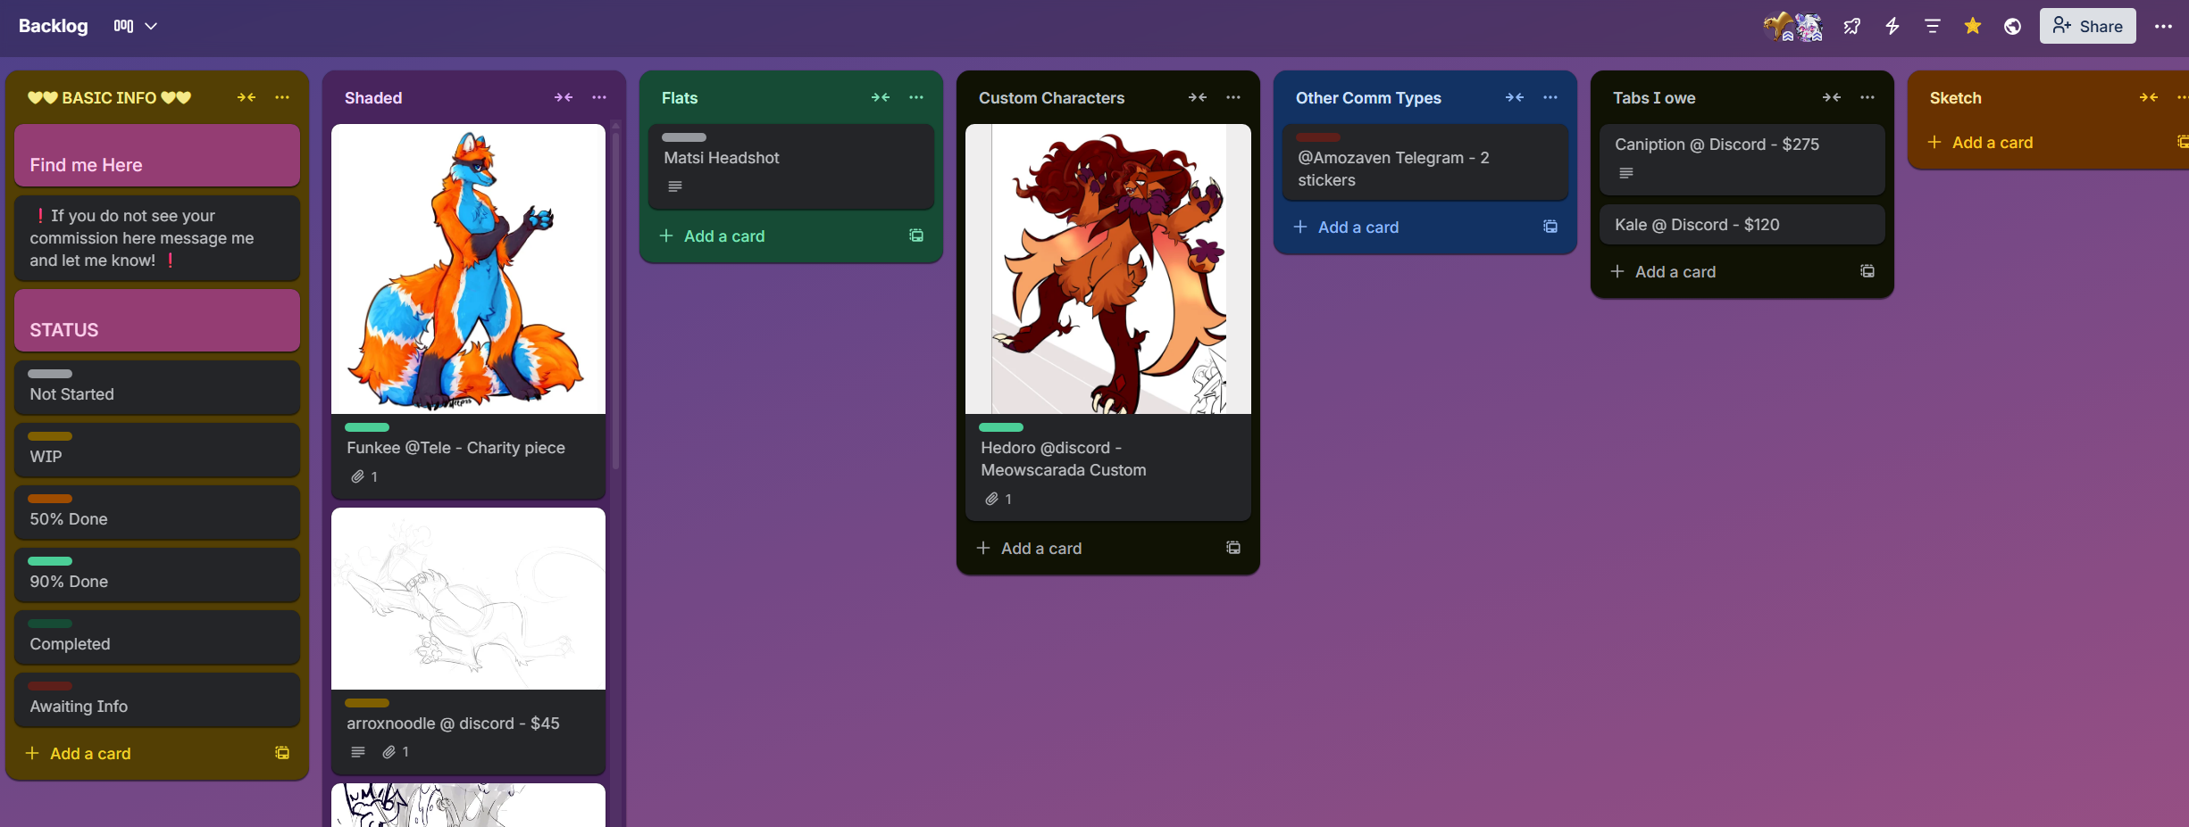Create Tabs I owe card from template
Image resolution: width=2189 pixels, height=827 pixels.
pyautogui.click(x=1867, y=271)
